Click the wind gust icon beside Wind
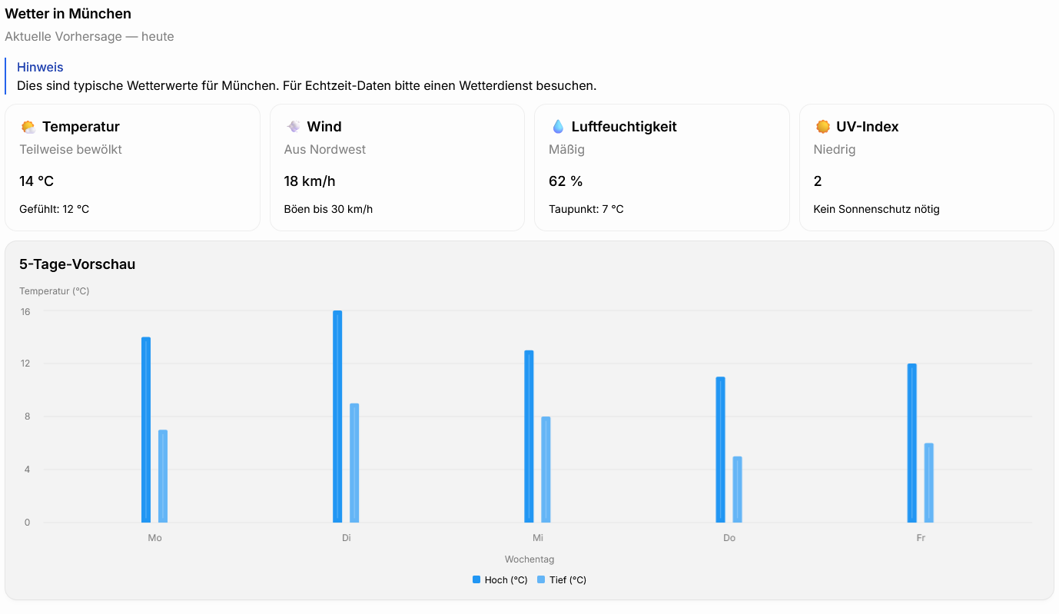 click(x=293, y=127)
